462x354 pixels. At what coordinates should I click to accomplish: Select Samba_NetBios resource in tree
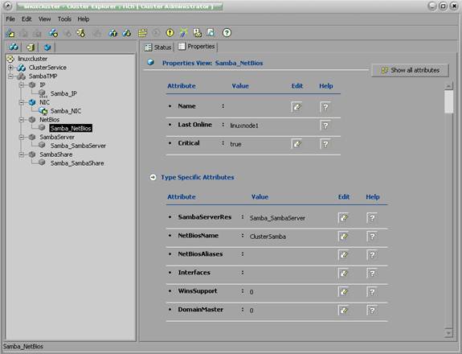click(71, 129)
